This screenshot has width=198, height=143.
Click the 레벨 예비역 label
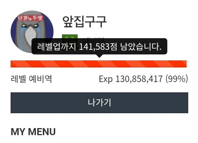(31, 79)
